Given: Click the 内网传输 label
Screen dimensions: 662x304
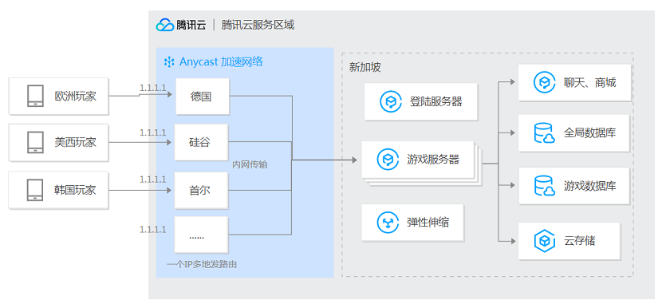Looking at the screenshot, I should (x=250, y=165).
